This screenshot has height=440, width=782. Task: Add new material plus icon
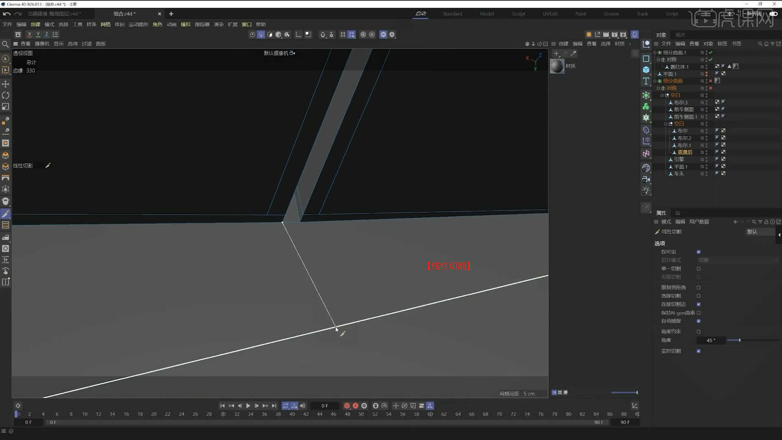pyautogui.click(x=556, y=53)
